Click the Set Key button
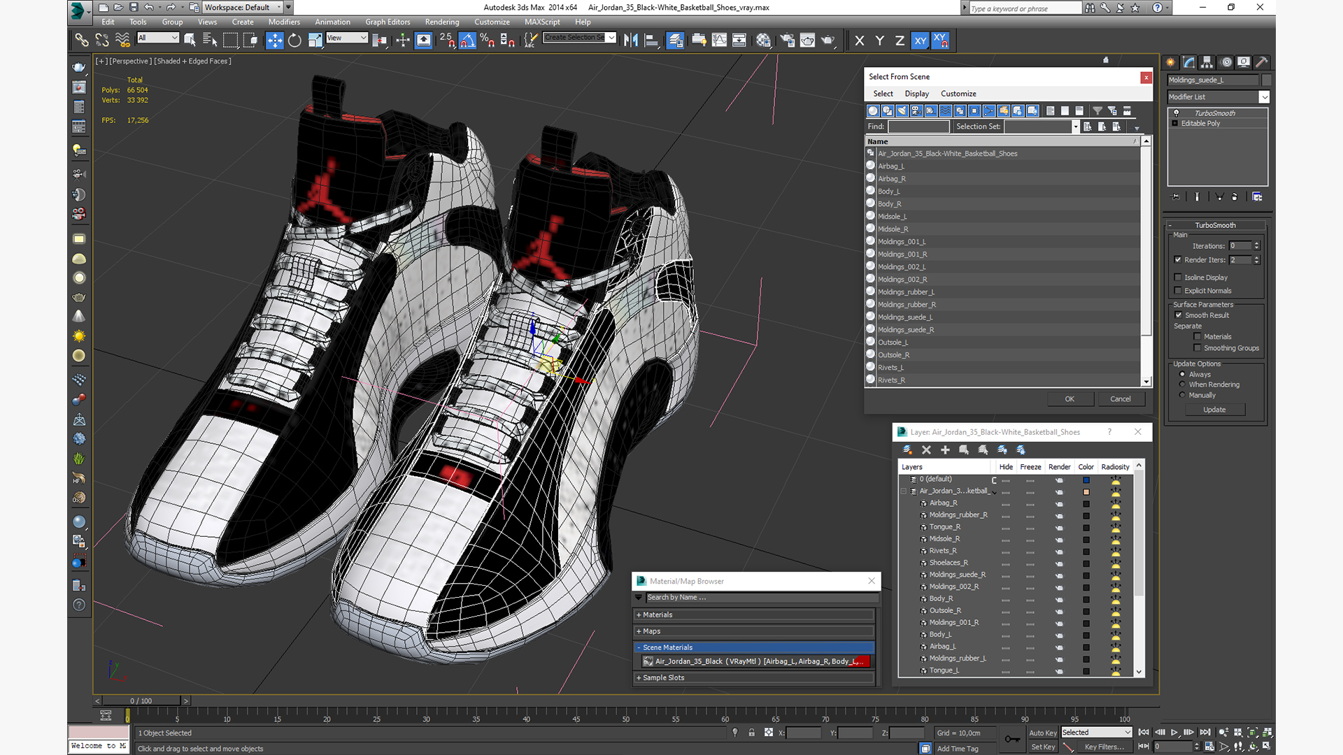This screenshot has height=755, width=1343. pos(1042,747)
